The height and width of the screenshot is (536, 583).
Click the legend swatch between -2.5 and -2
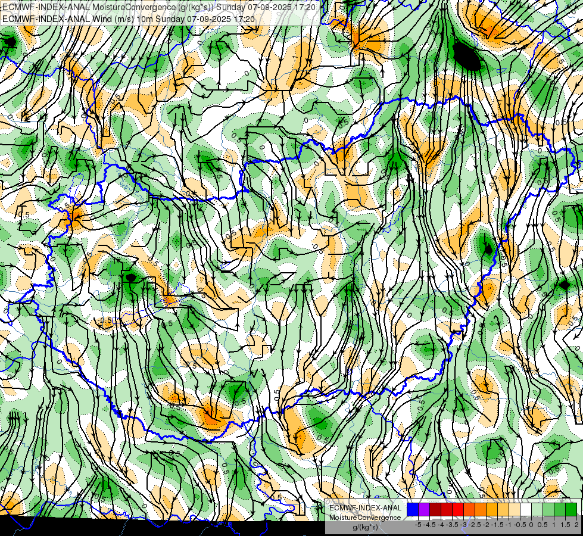(481, 510)
